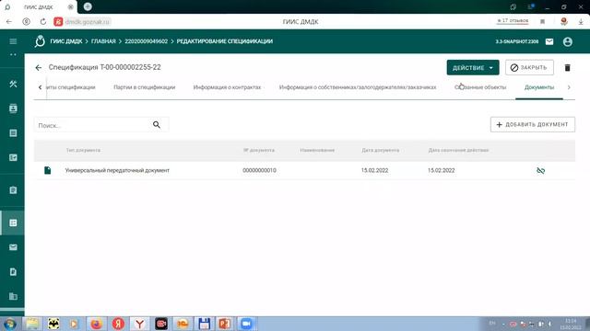Open the partially hidden спецификации tab
Screen dimensions: 590x331
(71, 87)
